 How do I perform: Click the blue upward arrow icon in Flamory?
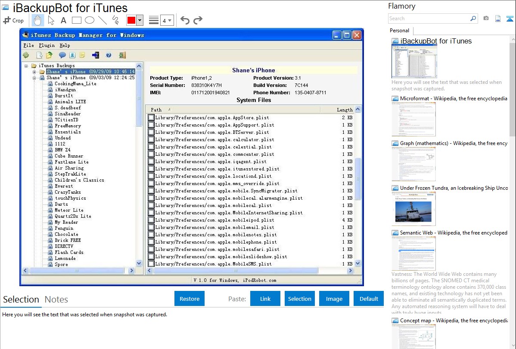[x=510, y=19]
